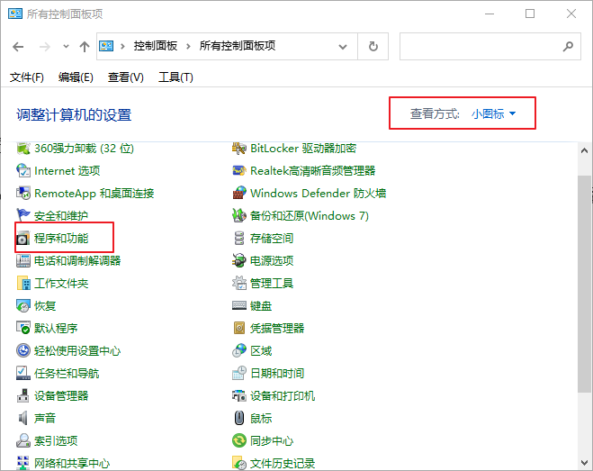Open the 凭据管理器 icon
The image size is (593, 471).
[239, 328]
